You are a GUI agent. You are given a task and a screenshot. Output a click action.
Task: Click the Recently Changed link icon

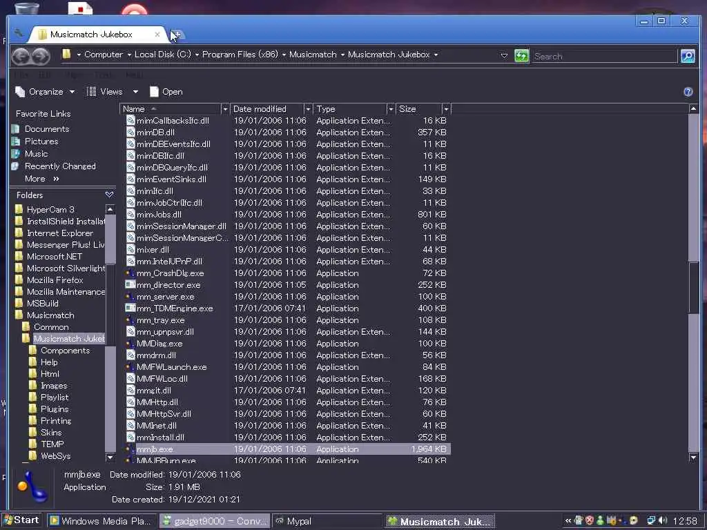pyautogui.click(x=15, y=166)
